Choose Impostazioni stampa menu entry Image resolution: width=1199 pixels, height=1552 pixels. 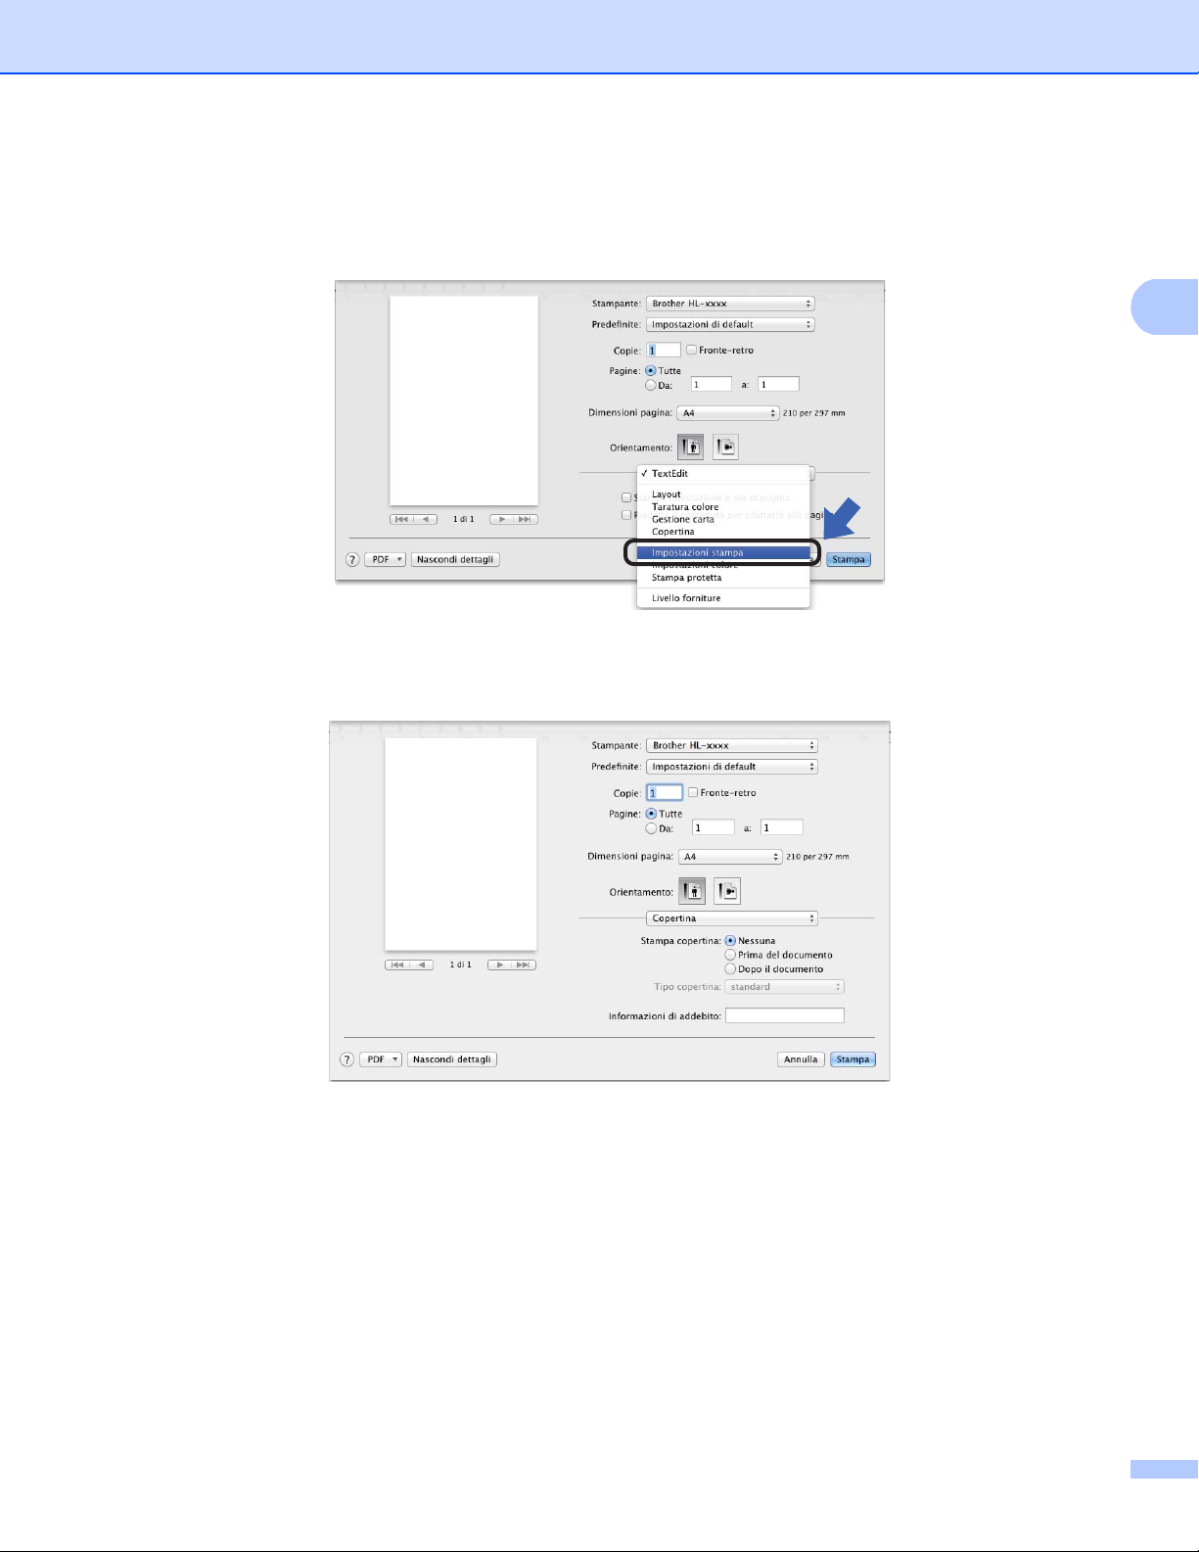pyautogui.click(x=722, y=552)
